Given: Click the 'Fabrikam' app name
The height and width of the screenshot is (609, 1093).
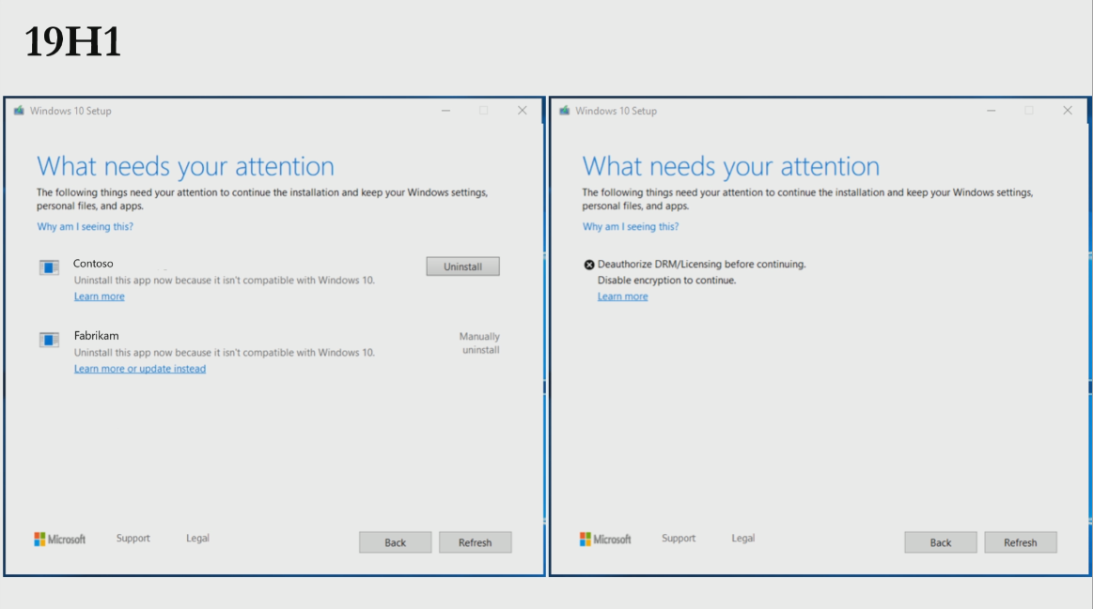Looking at the screenshot, I should (x=96, y=336).
